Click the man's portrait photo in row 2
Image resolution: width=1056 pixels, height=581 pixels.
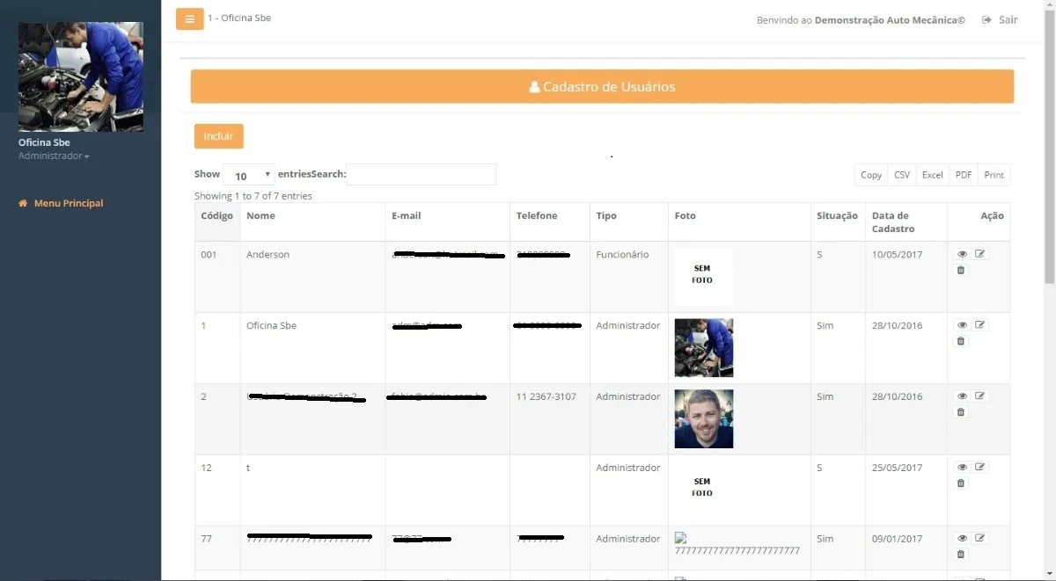click(x=703, y=419)
